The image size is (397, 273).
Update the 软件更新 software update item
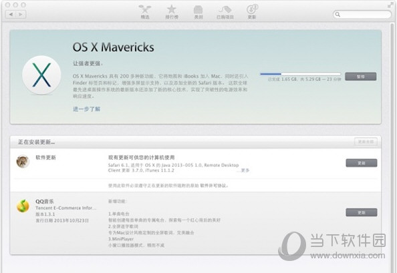tap(362, 163)
